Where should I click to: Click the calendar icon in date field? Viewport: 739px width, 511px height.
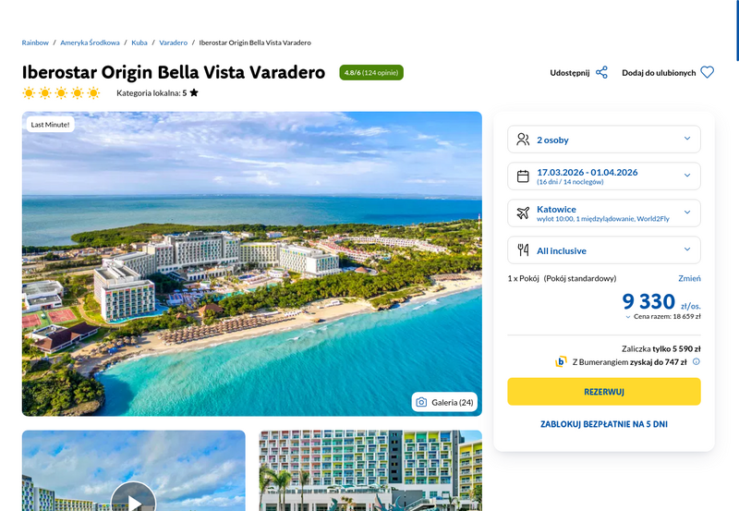[523, 176]
